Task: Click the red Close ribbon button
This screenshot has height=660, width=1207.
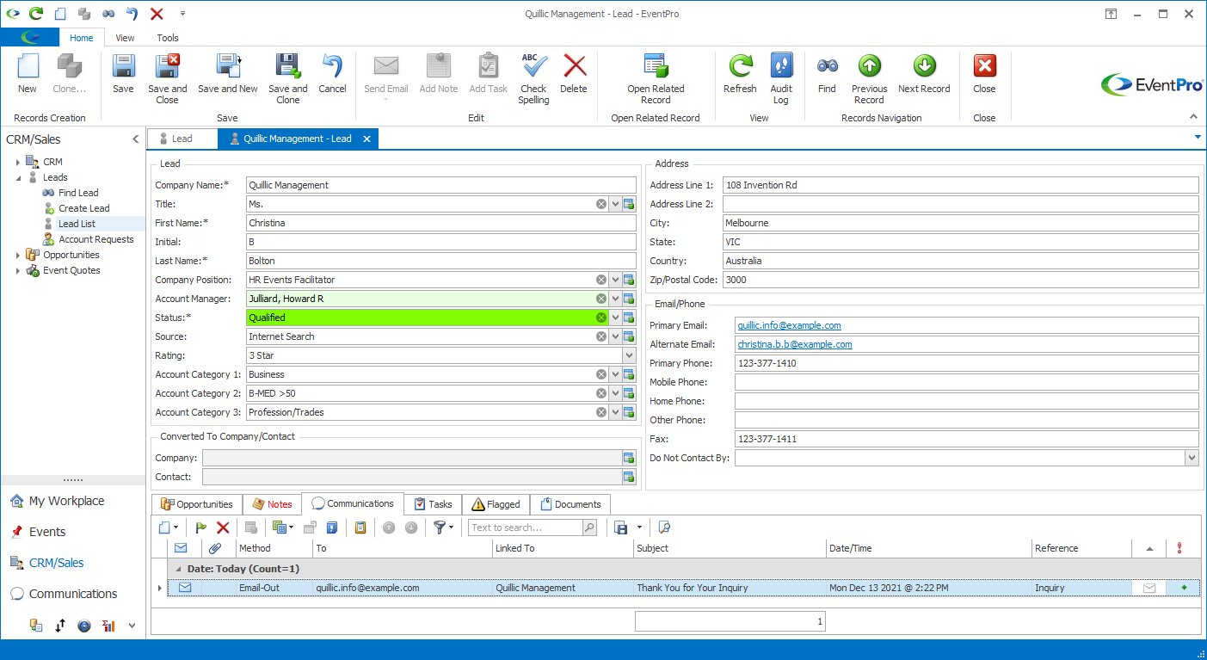Action: point(984,74)
